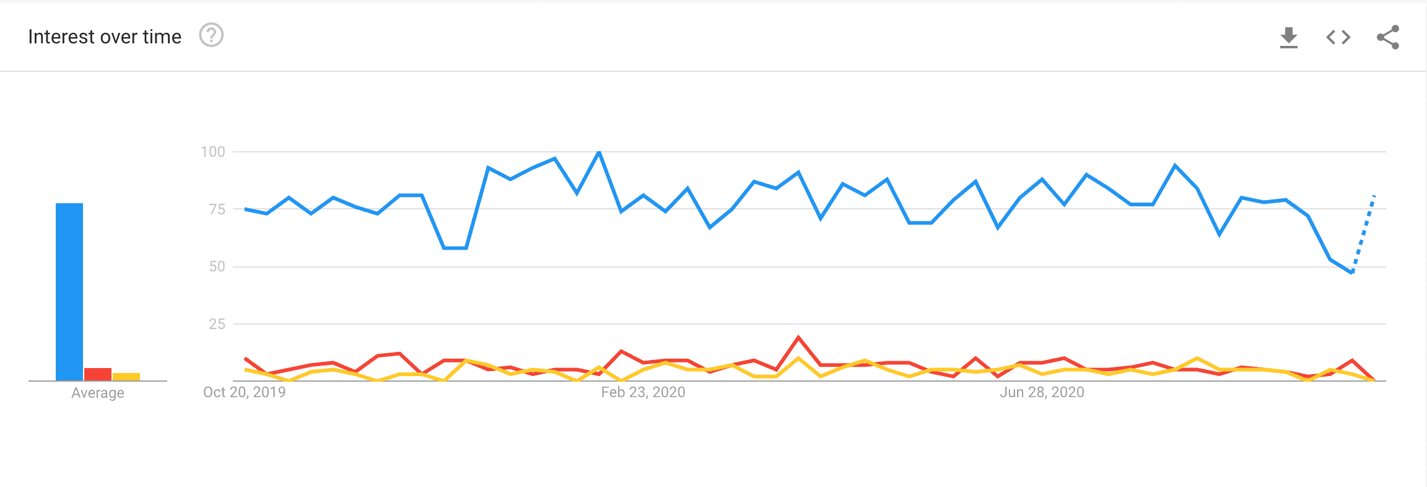The width and height of the screenshot is (1427, 487).
Task: Click the Jun 28, 2020 axis label
Action: [x=1042, y=392]
